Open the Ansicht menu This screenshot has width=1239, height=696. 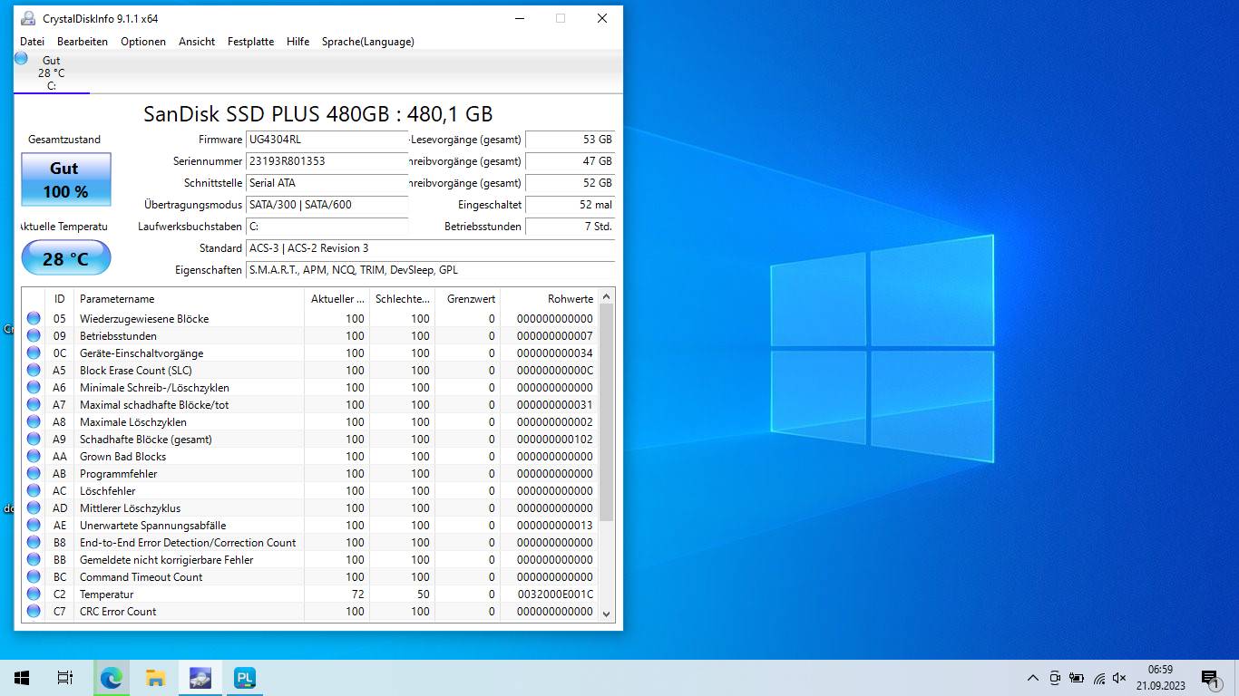point(197,42)
